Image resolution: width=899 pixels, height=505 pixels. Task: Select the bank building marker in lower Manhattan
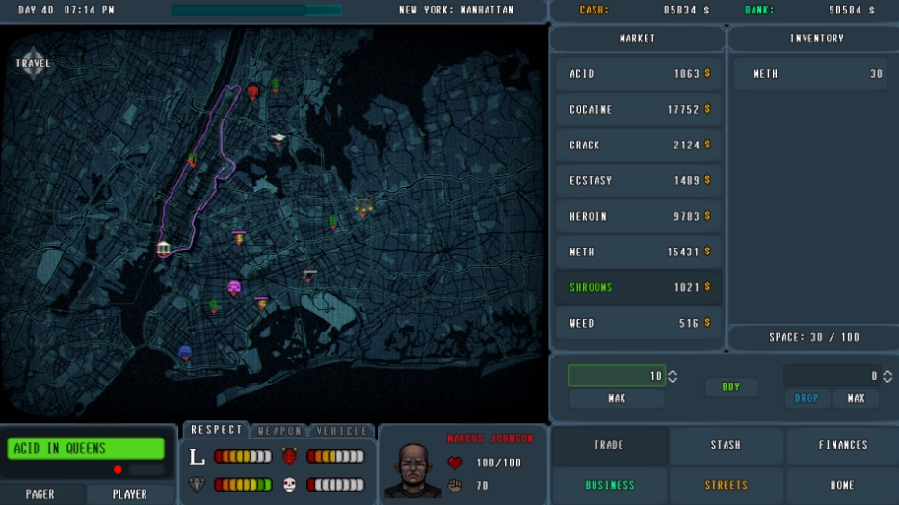pyautogui.click(x=164, y=249)
